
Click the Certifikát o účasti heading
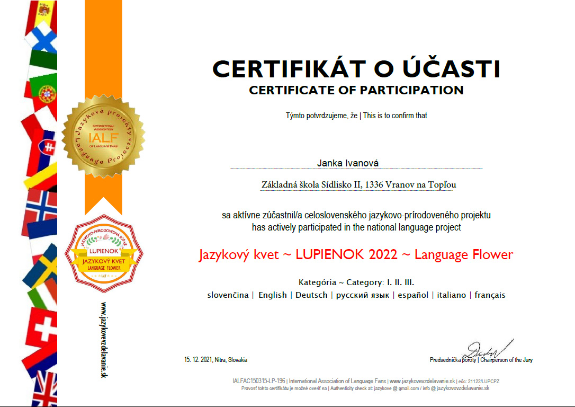click(x=356, y=69)
